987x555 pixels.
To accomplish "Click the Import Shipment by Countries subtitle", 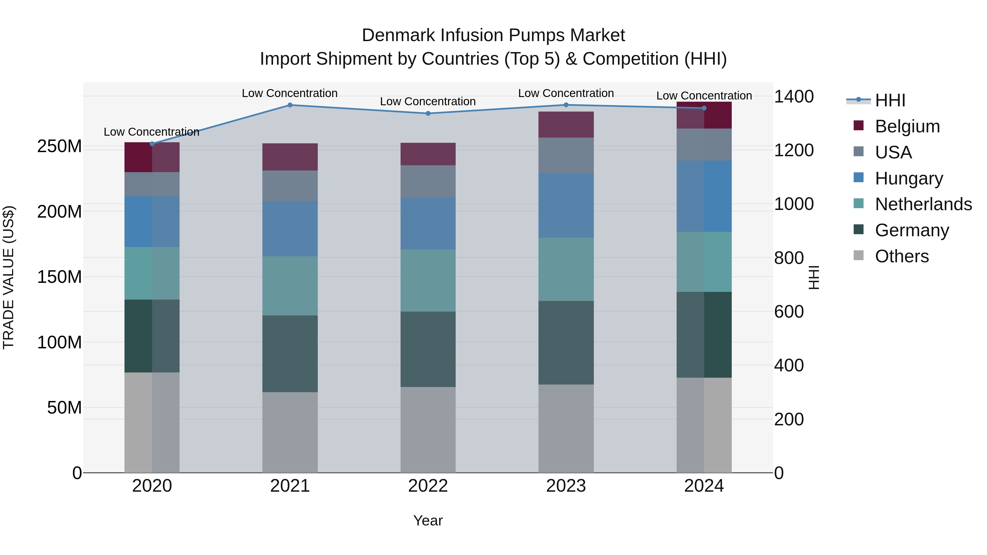I will [x=493, y=59].
